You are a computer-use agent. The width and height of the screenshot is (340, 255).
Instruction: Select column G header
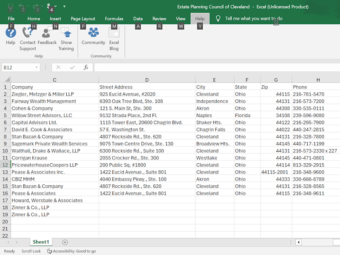[276, 80]
